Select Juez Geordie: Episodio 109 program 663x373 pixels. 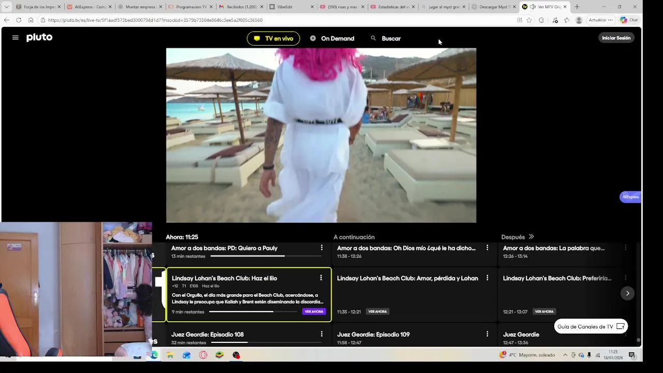point(373,335)
